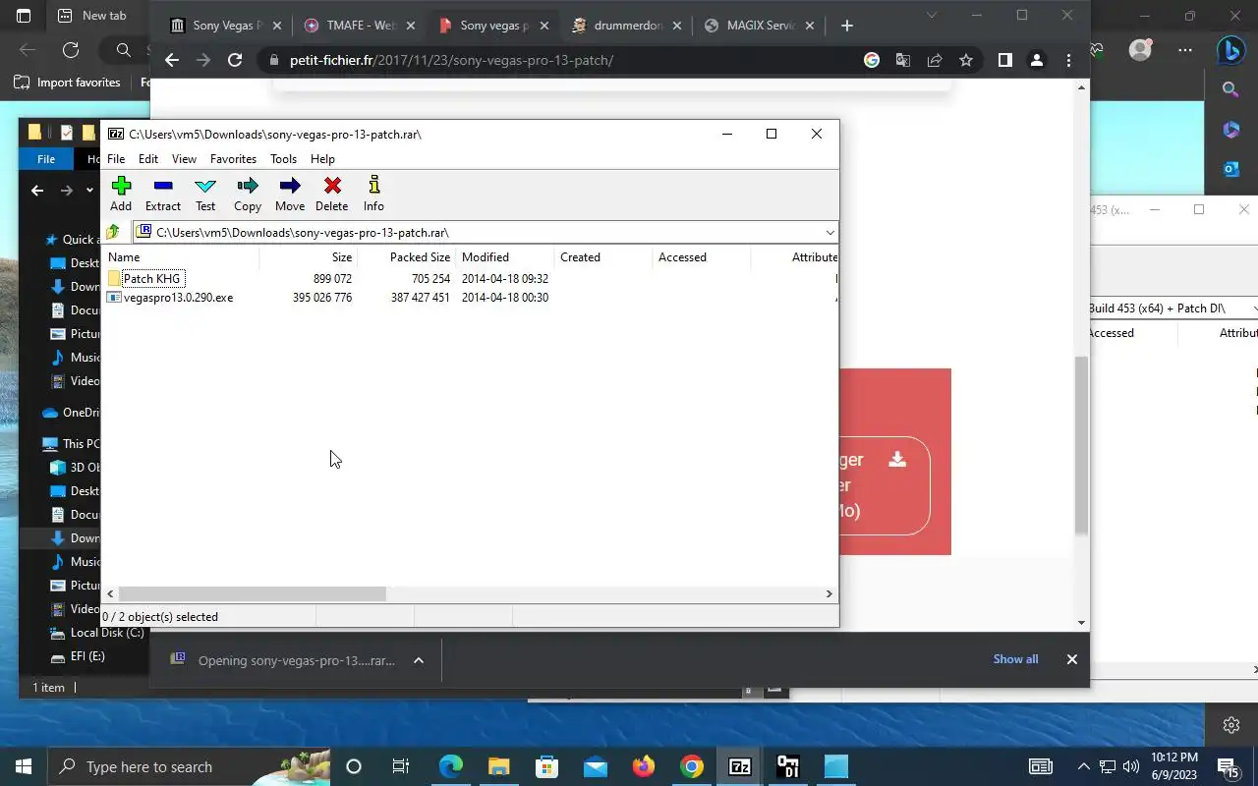
Task: Open the View menu in 7-Zip
Action: 184,158
